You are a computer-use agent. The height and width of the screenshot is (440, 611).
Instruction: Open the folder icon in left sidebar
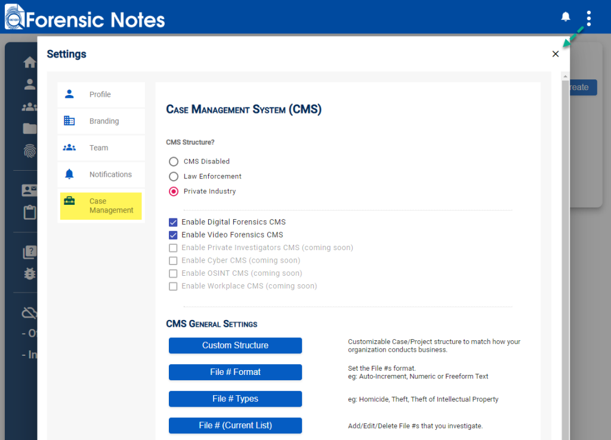pyautogui.click(x=30, y=128)
